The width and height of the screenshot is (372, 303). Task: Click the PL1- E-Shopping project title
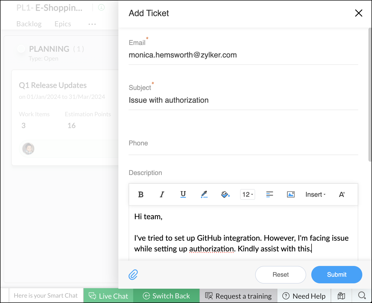(49, 8)
